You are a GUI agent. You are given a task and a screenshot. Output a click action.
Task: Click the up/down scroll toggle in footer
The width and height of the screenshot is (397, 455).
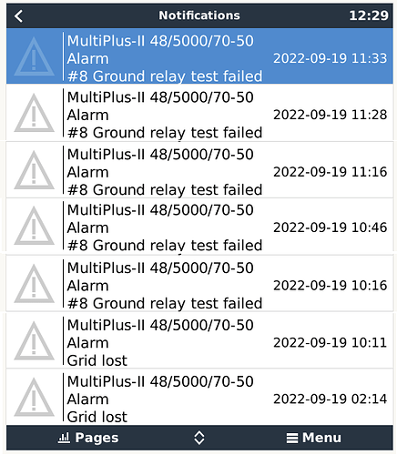point(199,438)
